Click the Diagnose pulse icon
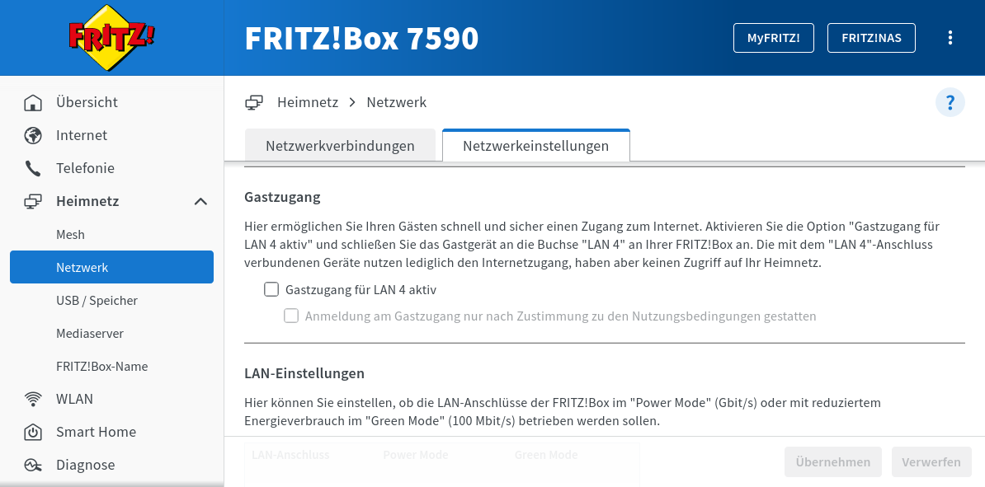This screenshot has width=985, height=487. pyautogui.click(x=33, y=465)
